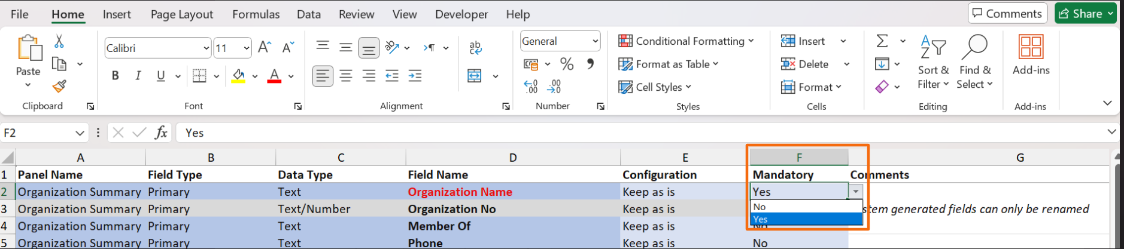Click the Cut scissors icon
The width and height of the screenshot is (1124, 249).
(59, 41)
